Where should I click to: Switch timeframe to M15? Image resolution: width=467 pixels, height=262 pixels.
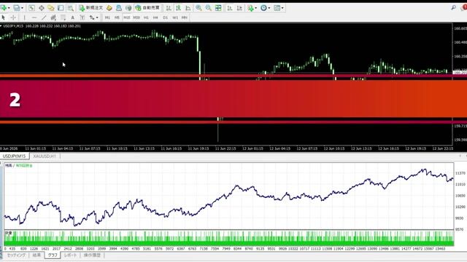[127, 17]
